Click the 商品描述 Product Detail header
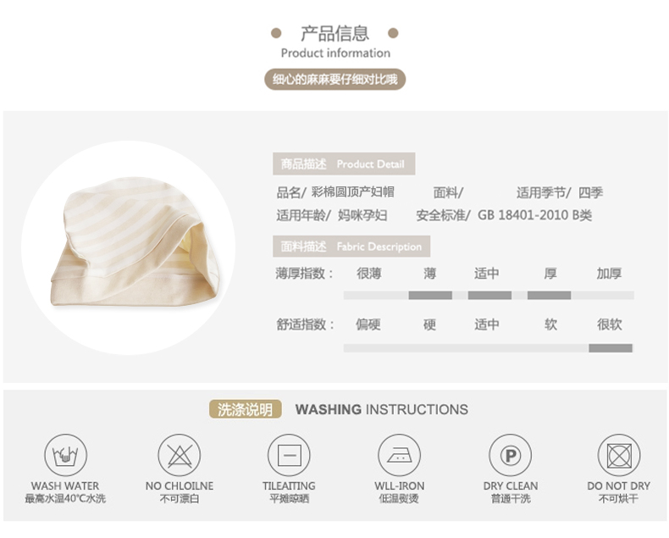Screen dimensions: 669x538 (x=344, y=164)
